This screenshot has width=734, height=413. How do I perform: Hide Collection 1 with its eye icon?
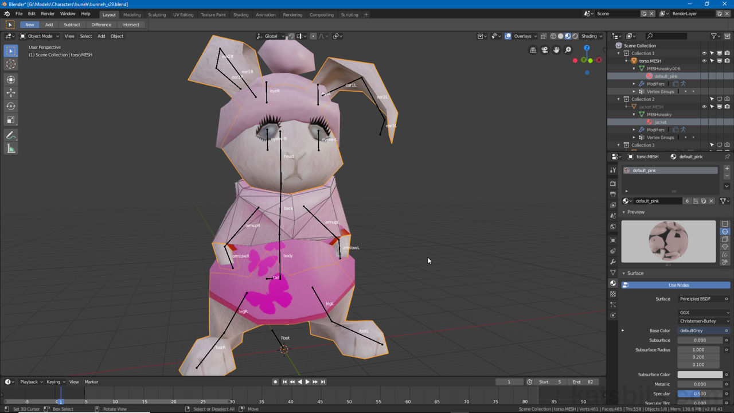704,53
